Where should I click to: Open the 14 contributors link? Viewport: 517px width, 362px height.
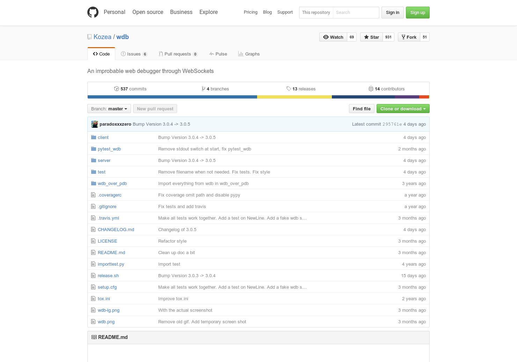coord(387,89)
